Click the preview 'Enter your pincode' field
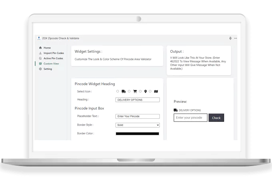 click(x=190, y=118)
